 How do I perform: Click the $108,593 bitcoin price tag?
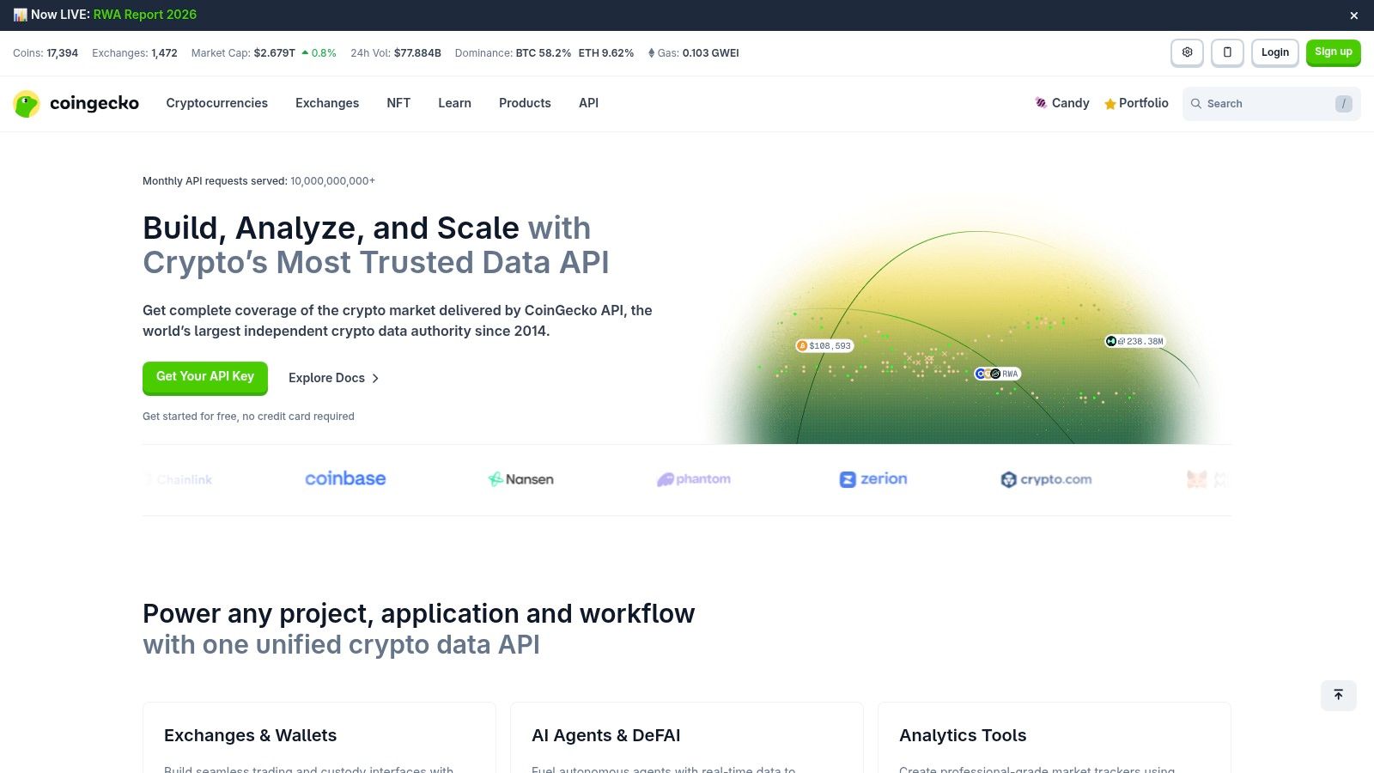(x=824, y=345)
